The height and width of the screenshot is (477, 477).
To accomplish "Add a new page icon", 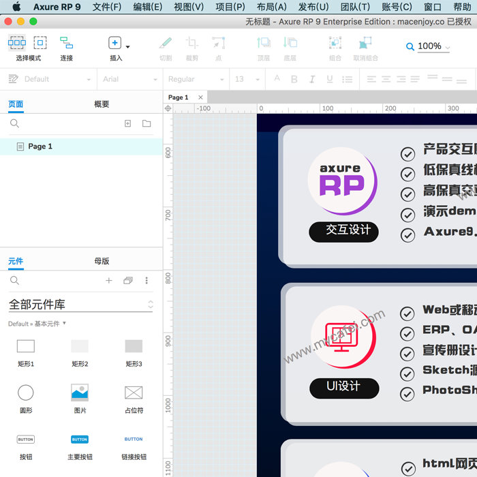I will [x=128, y=123].
